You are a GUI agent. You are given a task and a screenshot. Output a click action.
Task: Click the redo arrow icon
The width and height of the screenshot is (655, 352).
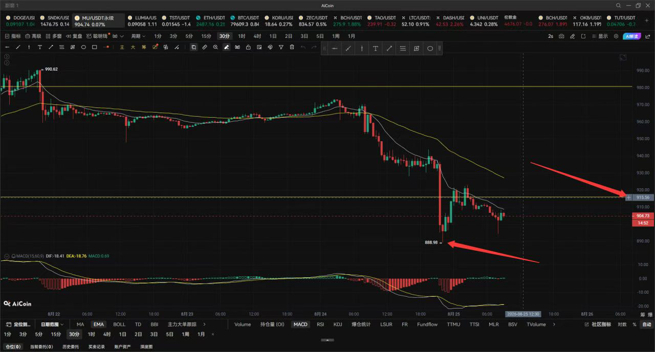[314, 47]
